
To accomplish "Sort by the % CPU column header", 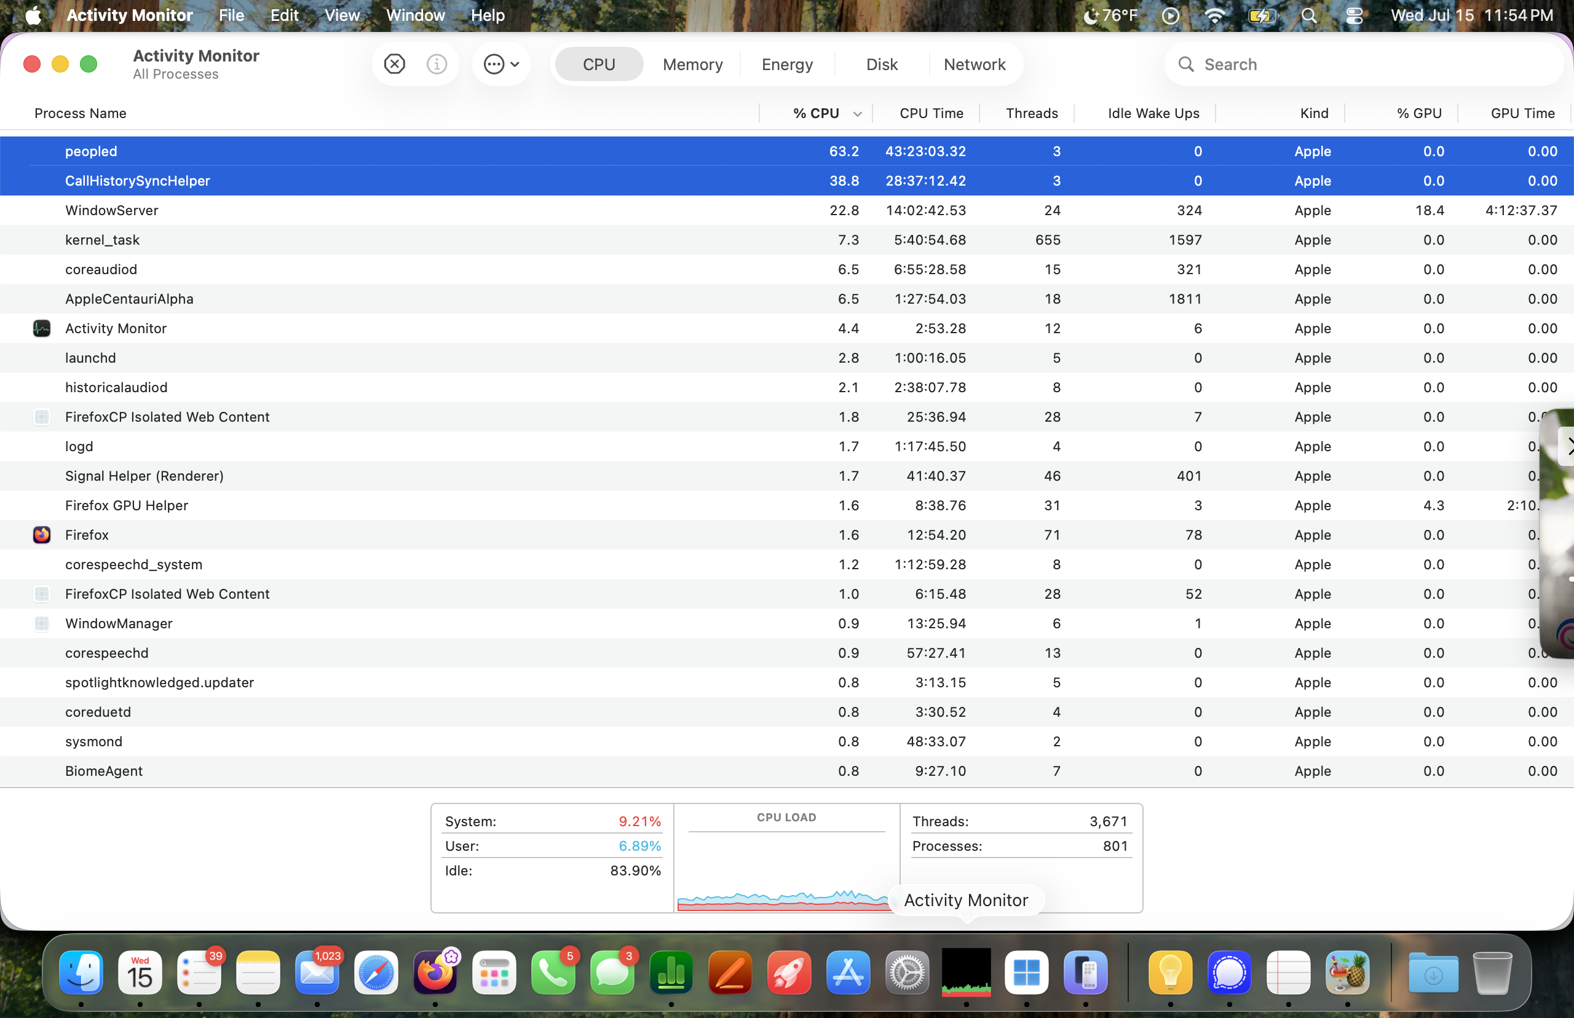I will click(816, 113).
